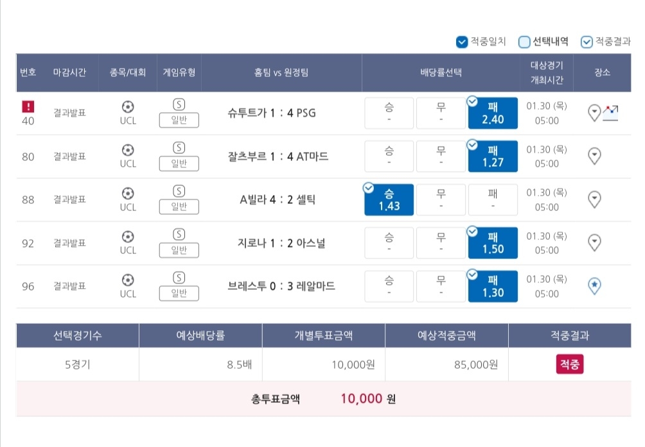Image resolution: width=645 pixels, height=447 pixels.
Task: Click the soccer ball UCL icon on row 88
Action: (x=128, y=193)
